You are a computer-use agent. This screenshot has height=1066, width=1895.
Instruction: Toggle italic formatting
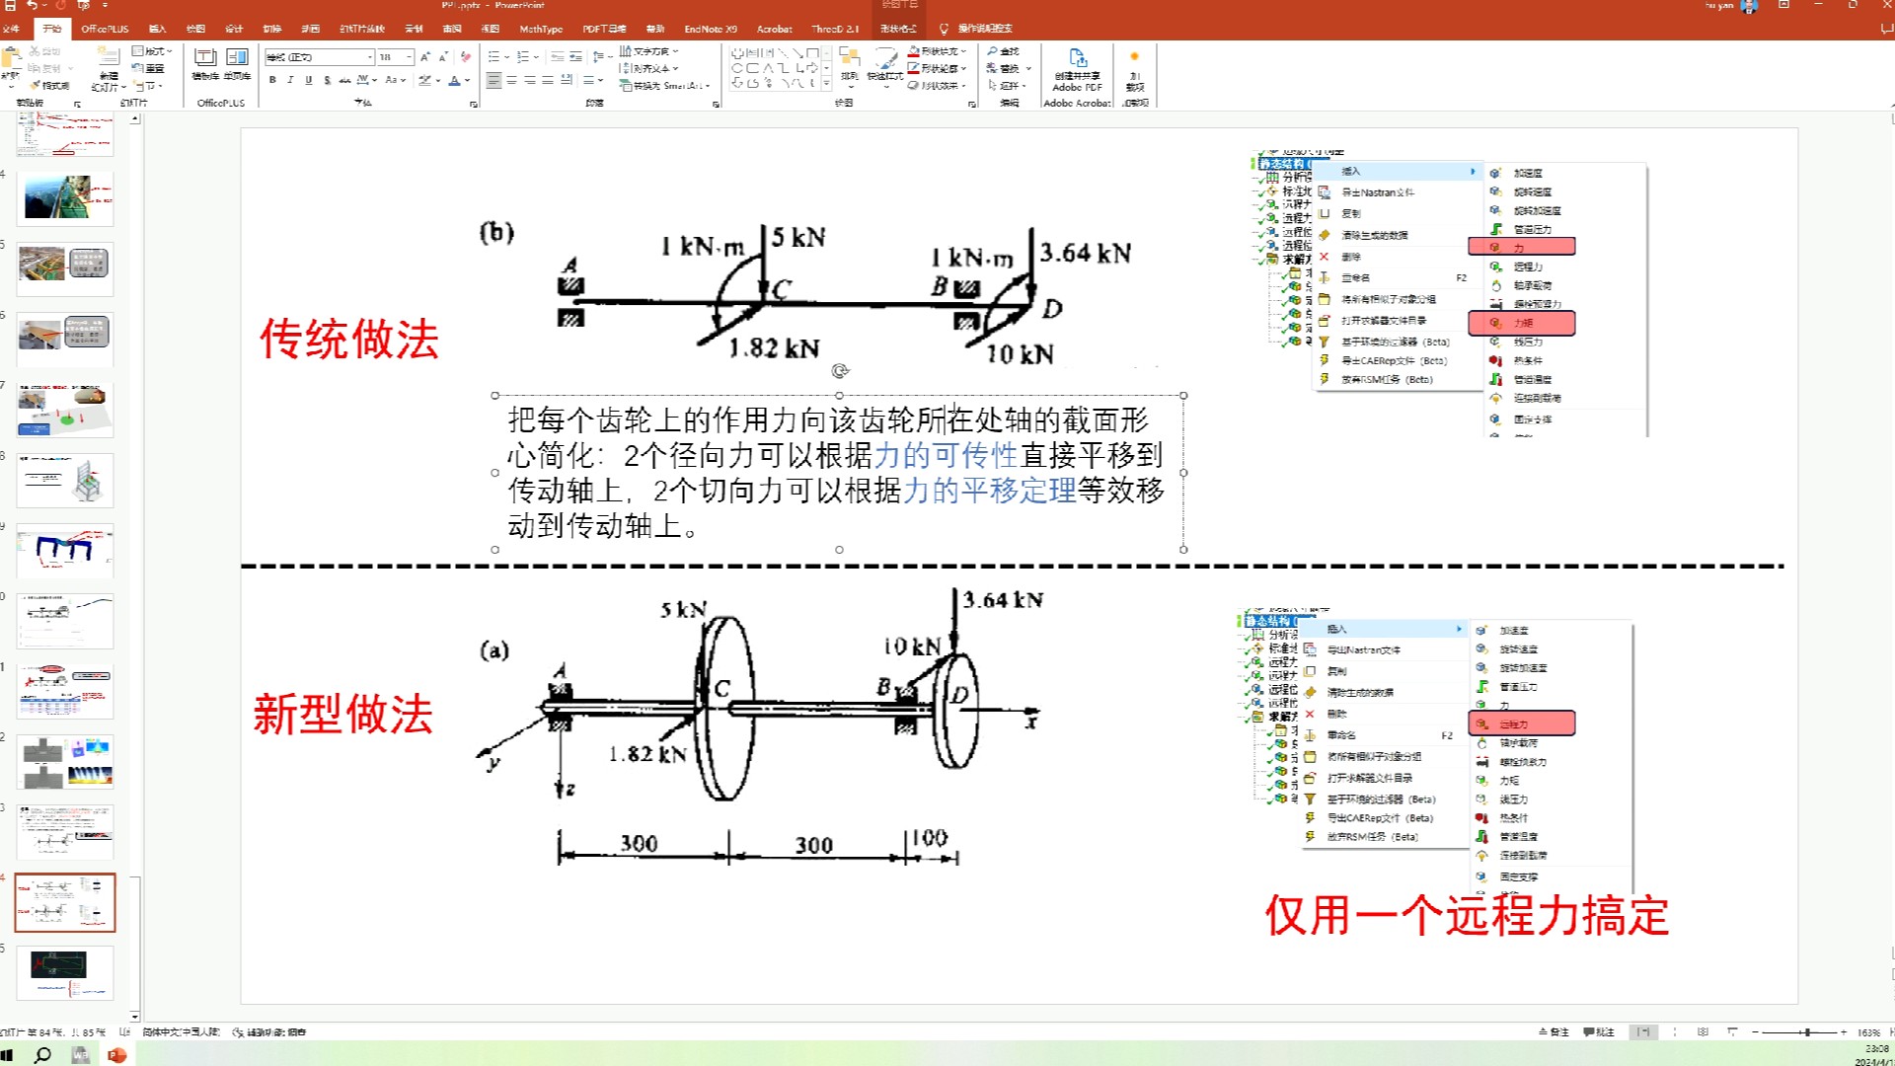tap(290, 80)
